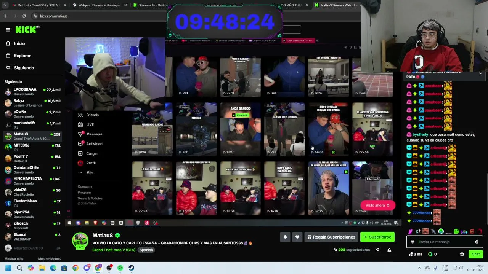Image resolution: width=488 pixels, height=274 pixels.
Task: Collapse the pinned chat message chevron
Action: (x=480, y=73)
